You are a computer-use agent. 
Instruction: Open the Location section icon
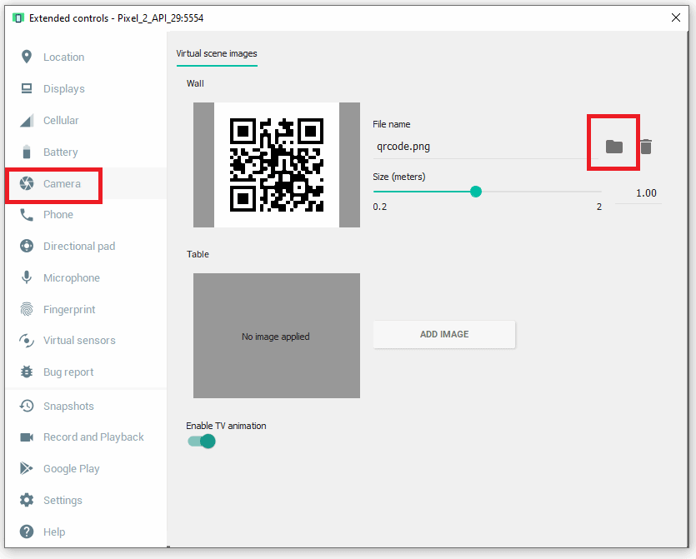click(x=27, y=57)
